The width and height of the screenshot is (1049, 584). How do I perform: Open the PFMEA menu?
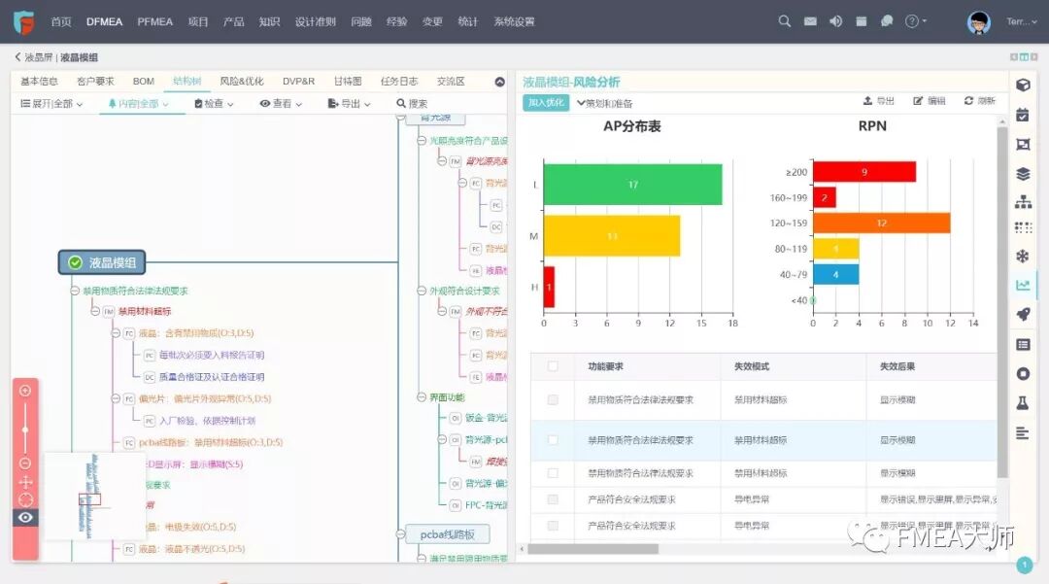155,21
